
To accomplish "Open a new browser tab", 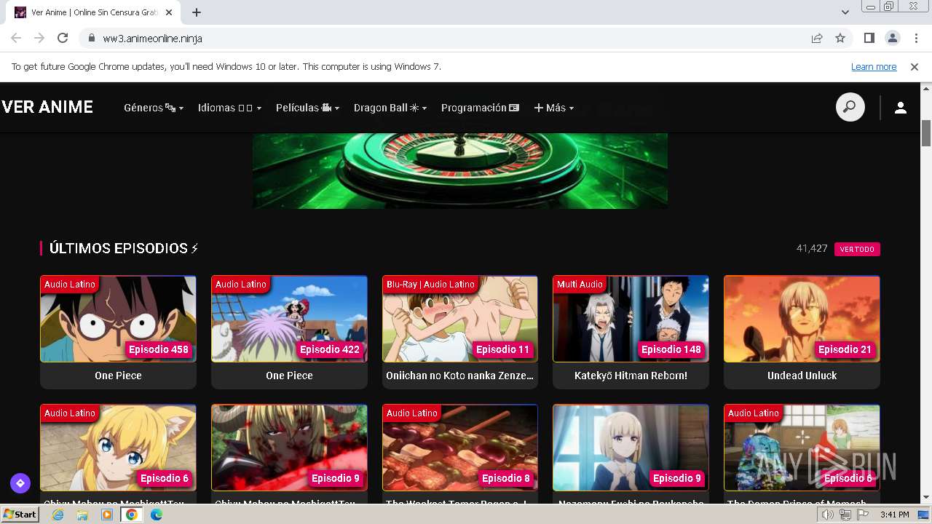I will 197,12.
